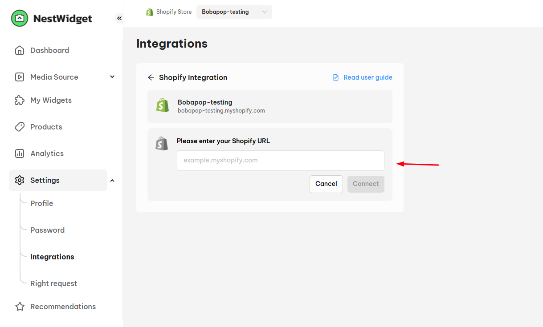
Task: Expand the Media Source submenu chevron
Action: tap(112, 77)
